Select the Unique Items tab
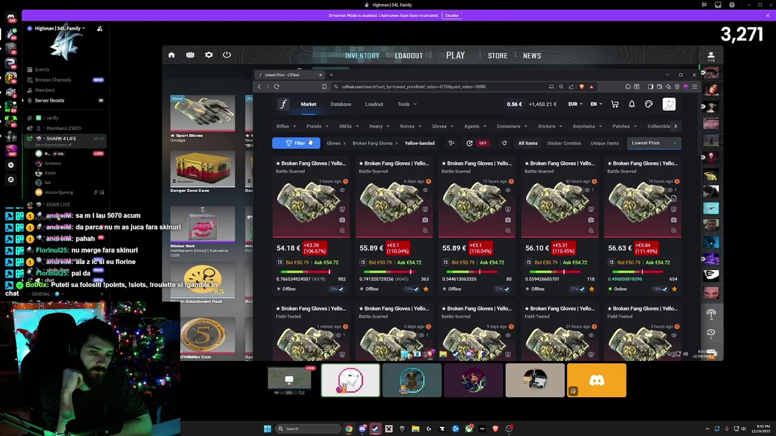 click(x=604, y=144)
